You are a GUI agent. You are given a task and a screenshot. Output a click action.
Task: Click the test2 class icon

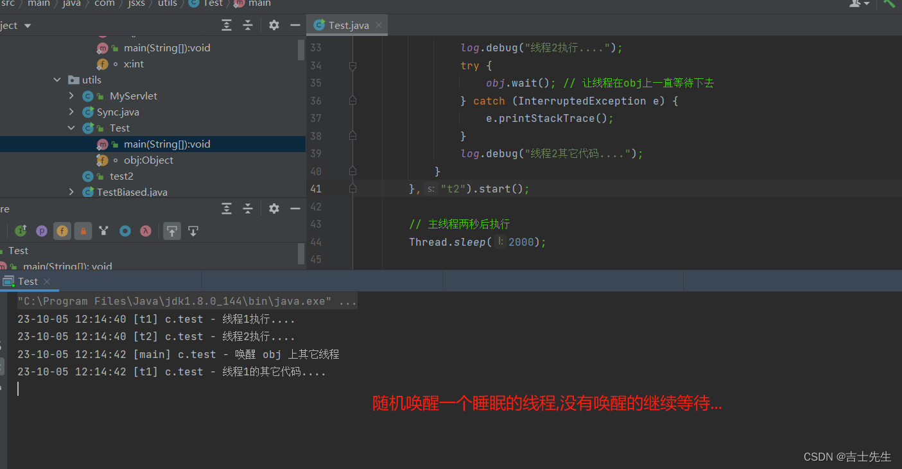88,176
